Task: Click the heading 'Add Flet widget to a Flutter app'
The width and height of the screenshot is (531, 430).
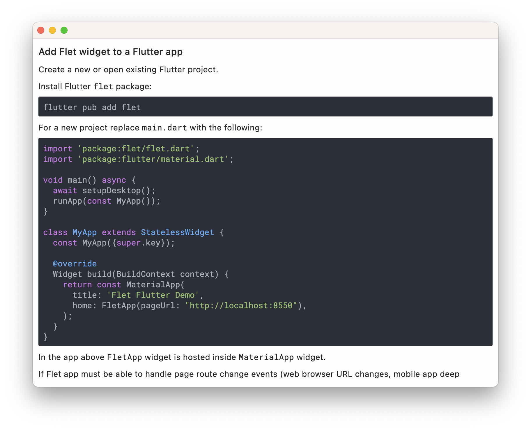Action: (111, 52)
